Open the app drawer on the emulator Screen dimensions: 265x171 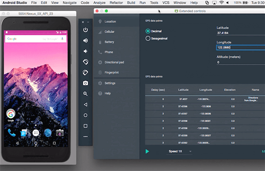click(36, 133)
